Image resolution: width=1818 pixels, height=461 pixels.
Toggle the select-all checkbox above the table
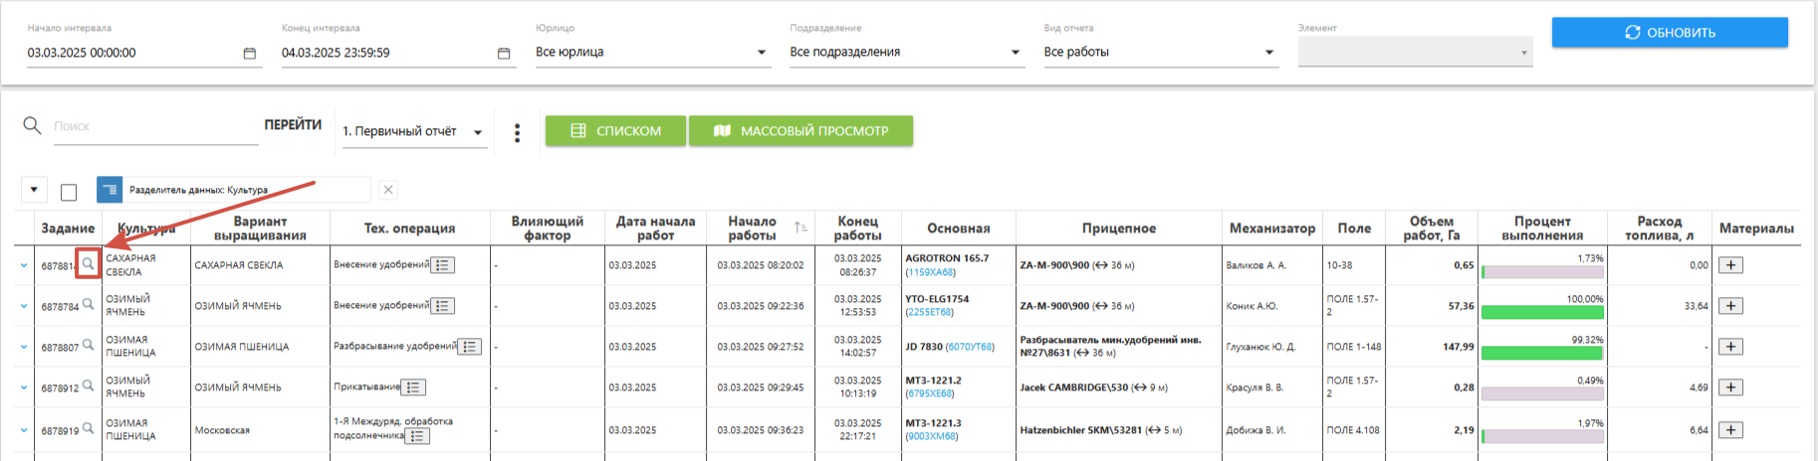point(69,192)
